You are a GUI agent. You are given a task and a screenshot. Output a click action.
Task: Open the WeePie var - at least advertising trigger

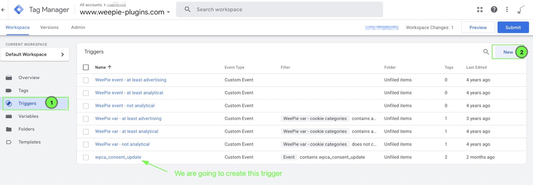128,118
